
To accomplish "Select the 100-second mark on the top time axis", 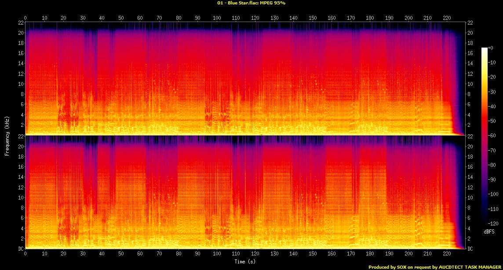I will (217, 18).
